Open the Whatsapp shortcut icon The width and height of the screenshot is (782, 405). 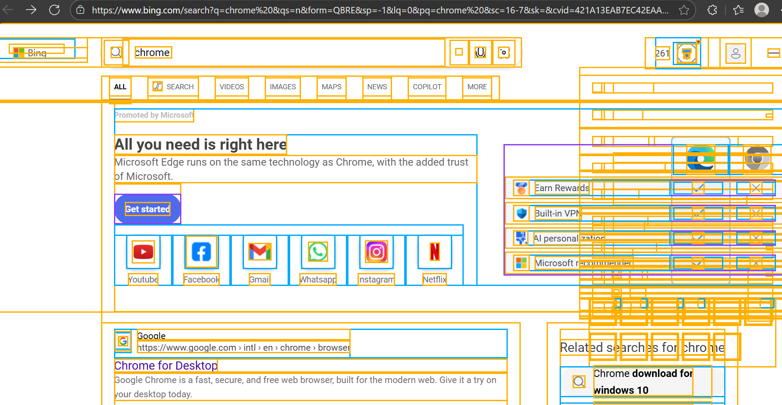coord(318,252)
